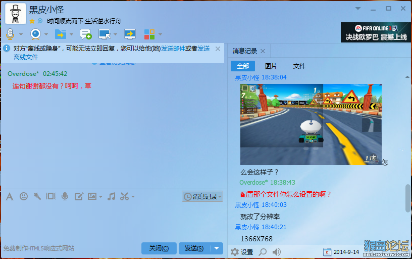Open the racing game screenshot in history

click(311, 124)
